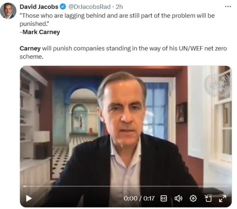Click the 0:00 / 0:17 time display
This screenshot has height=209, width=237.
[x=139, y=198]
